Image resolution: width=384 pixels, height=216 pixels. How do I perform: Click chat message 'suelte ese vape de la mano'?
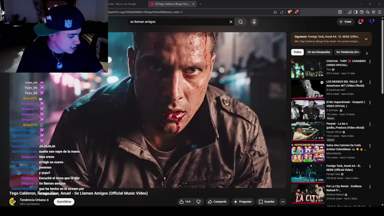59,151
